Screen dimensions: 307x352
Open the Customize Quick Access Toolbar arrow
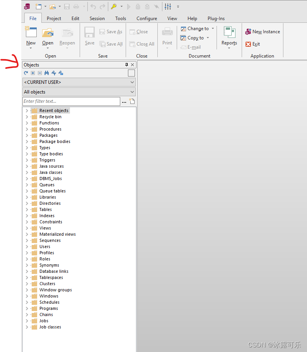[178, 7]
